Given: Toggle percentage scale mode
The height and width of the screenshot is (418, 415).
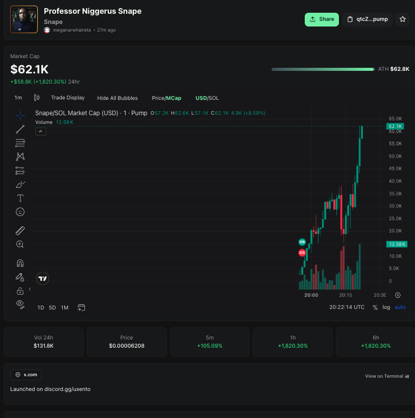Looking at the screenshot, I should [x=375, y=307].
